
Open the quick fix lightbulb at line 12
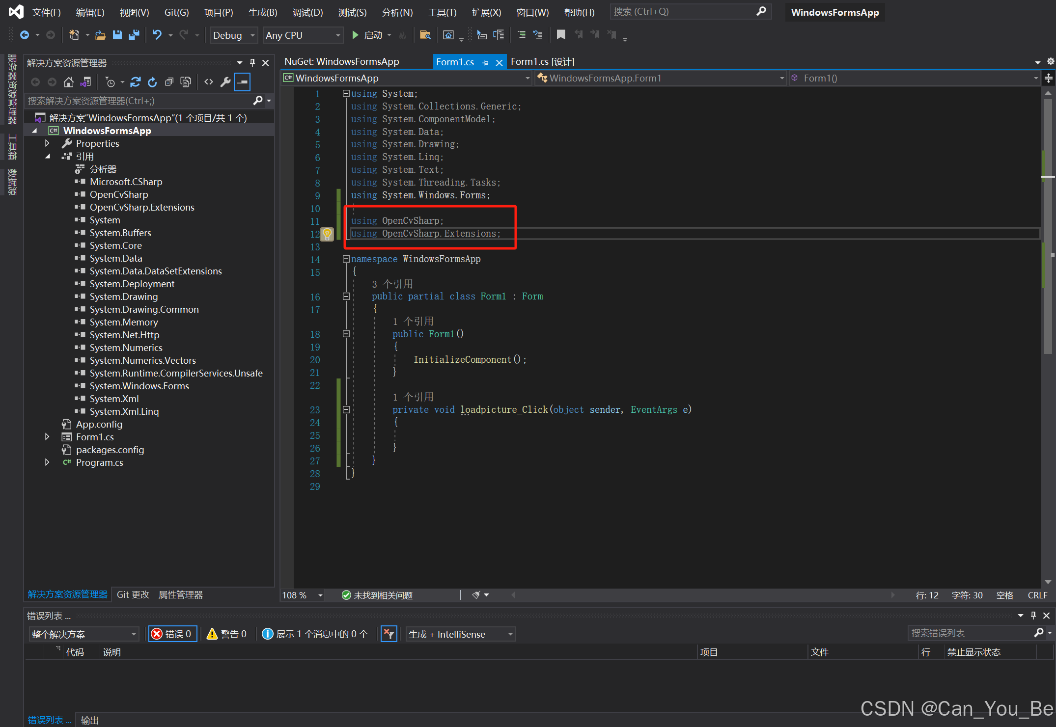[x=328, y=234]
